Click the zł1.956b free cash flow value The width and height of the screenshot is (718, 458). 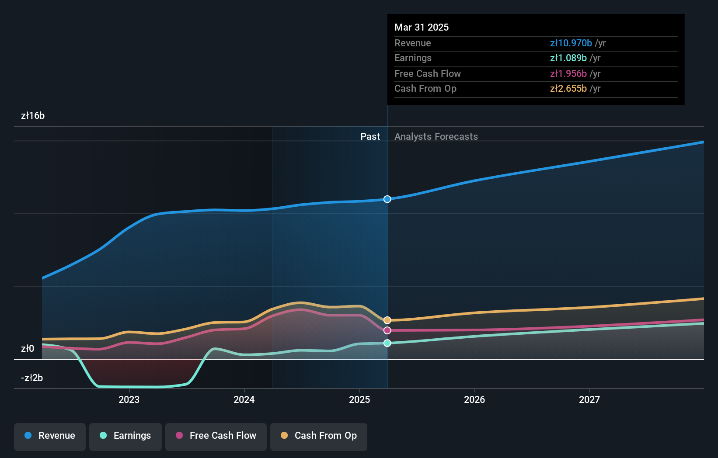pyautogui.click(x=568, y=74)
